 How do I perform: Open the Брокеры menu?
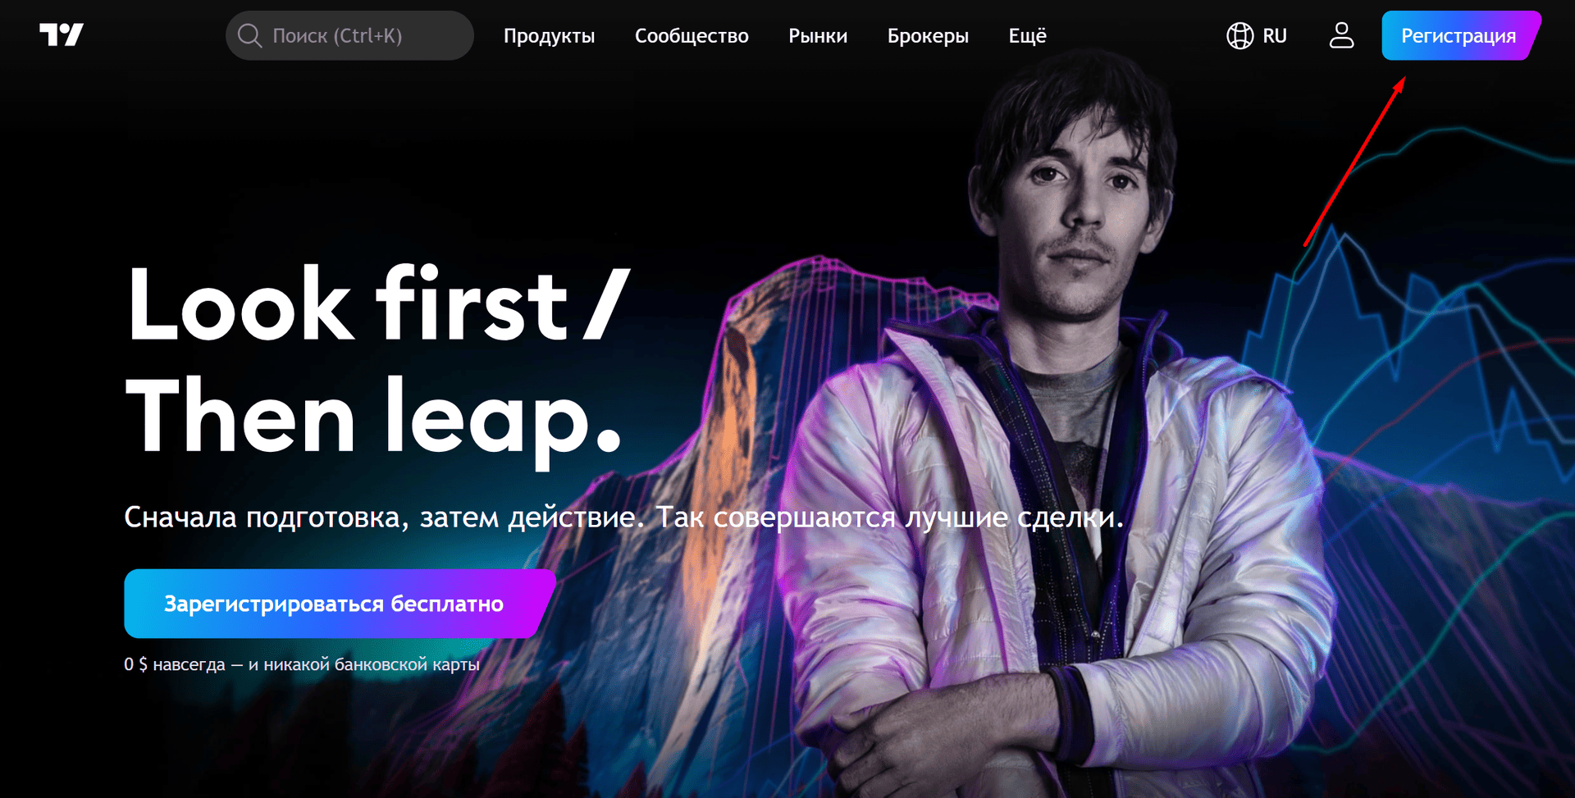click(x=928, y=36)
